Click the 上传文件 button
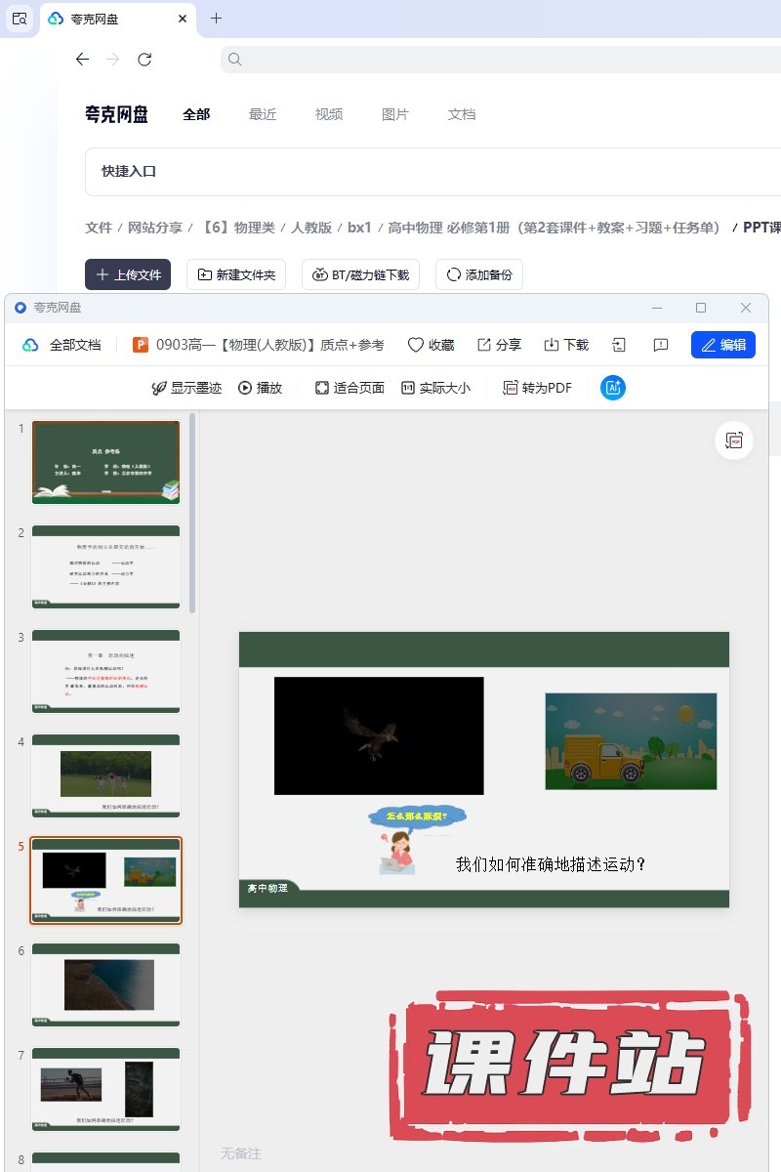The width and height of the screenshot is (781, 1172). 128,274
